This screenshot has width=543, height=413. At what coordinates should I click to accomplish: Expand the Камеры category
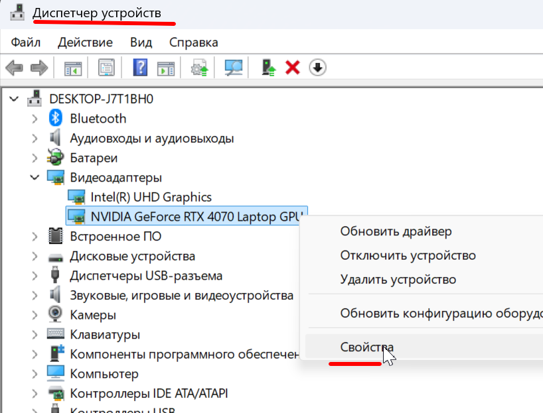(x=35, y=315)
